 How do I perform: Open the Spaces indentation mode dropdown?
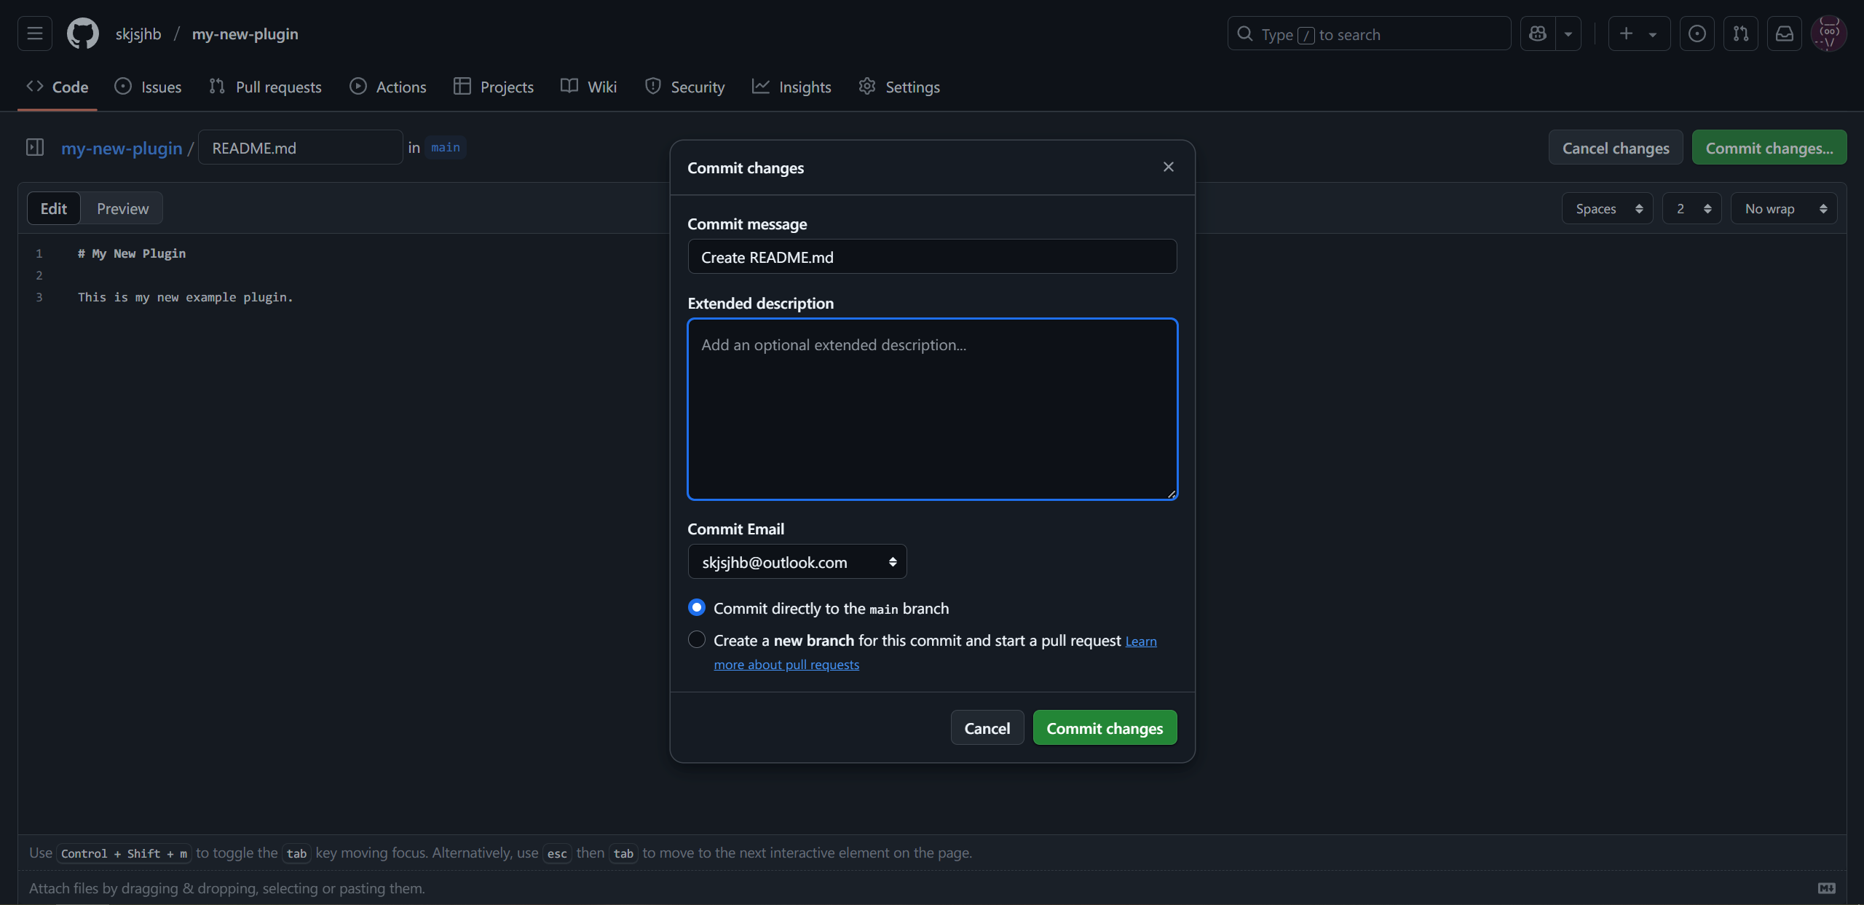click(x=1606, y=208)
